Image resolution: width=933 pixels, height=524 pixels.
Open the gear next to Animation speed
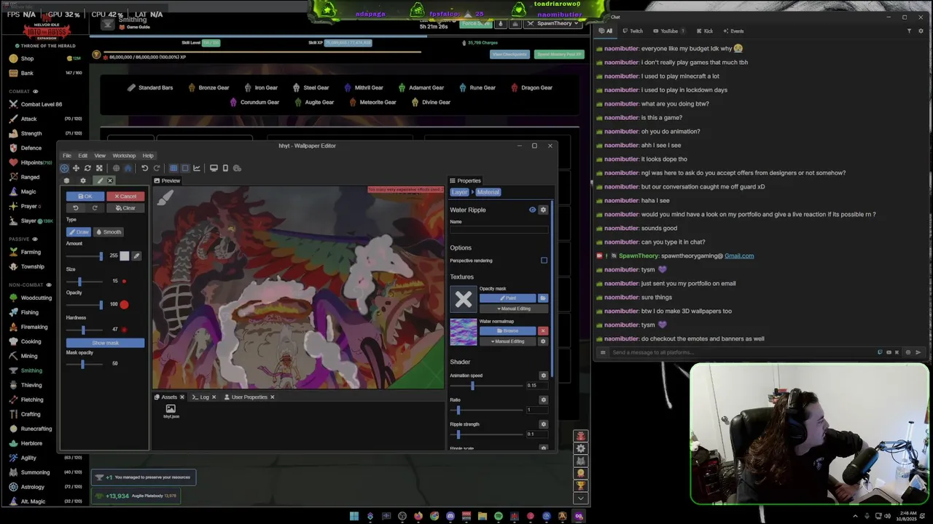click(x=543, y=376)
